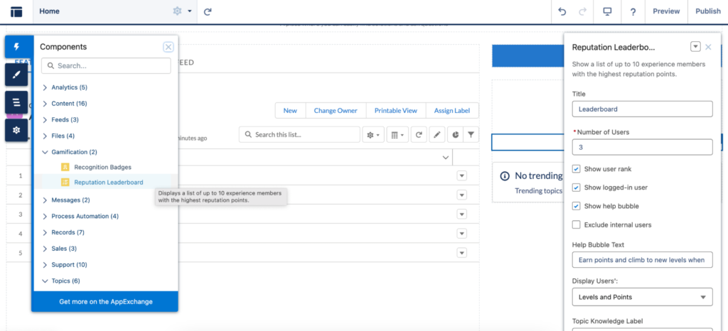Viewport: 728px width, 331px height.
Task: Close the Reputation Leaderboard property panel
Action: click(x=708, y=47)
